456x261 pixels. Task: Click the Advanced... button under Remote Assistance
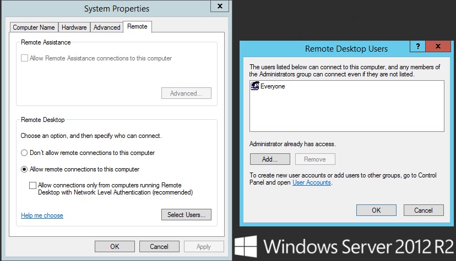pyautogui.click(x=186, y=93)
